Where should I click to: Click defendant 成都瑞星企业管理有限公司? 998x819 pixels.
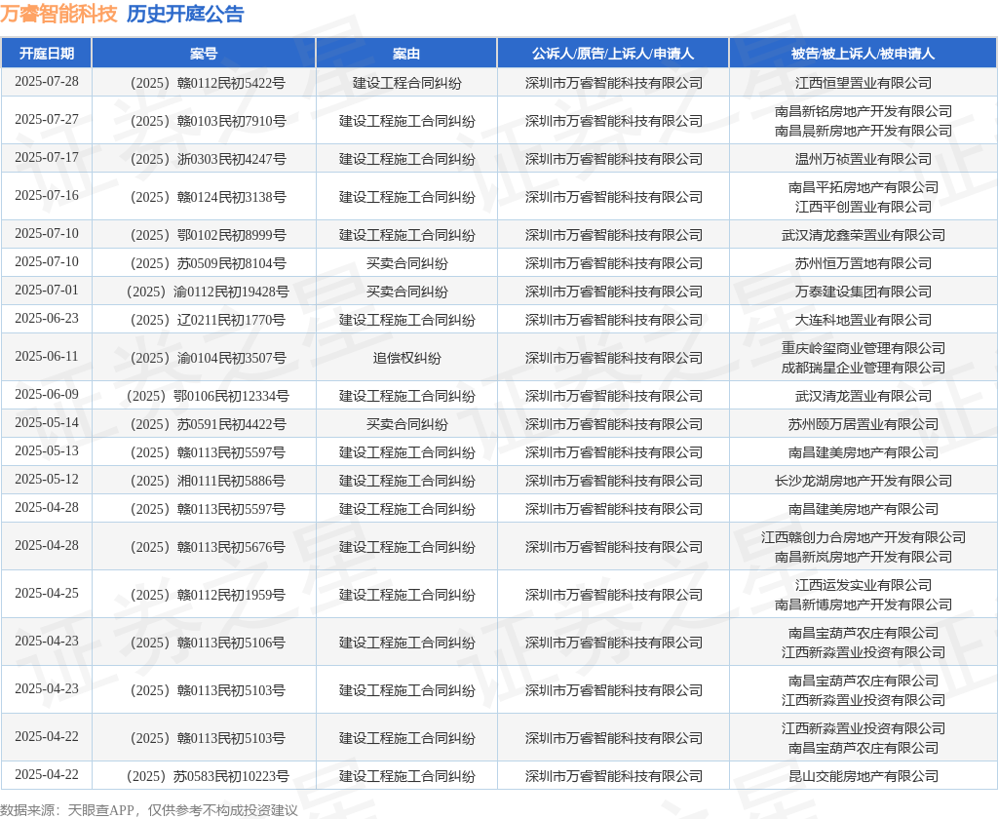[x=864, y=368]
